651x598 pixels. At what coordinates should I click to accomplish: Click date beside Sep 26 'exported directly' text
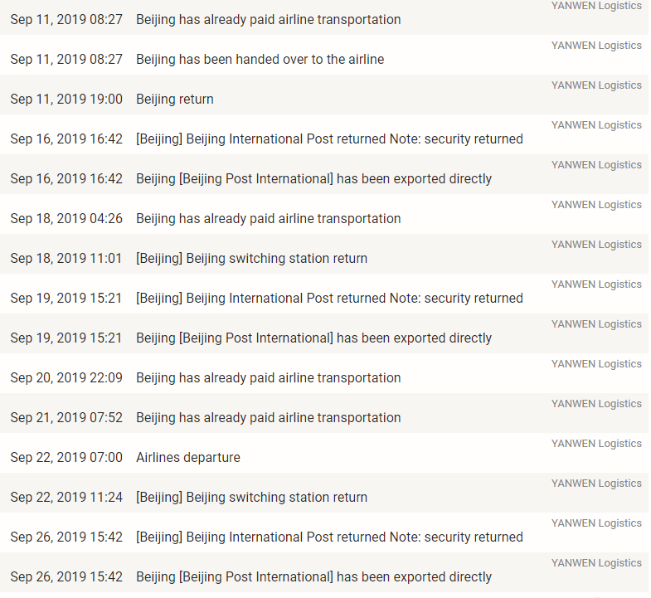(66, 576)
